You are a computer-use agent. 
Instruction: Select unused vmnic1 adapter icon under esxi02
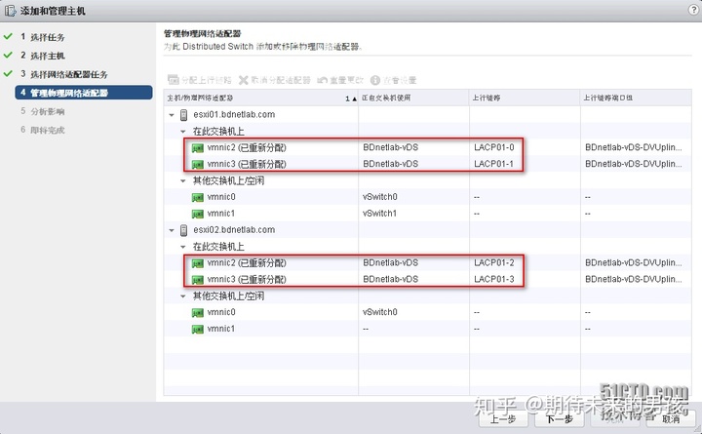pyautogui.click(x=197, y=330)
